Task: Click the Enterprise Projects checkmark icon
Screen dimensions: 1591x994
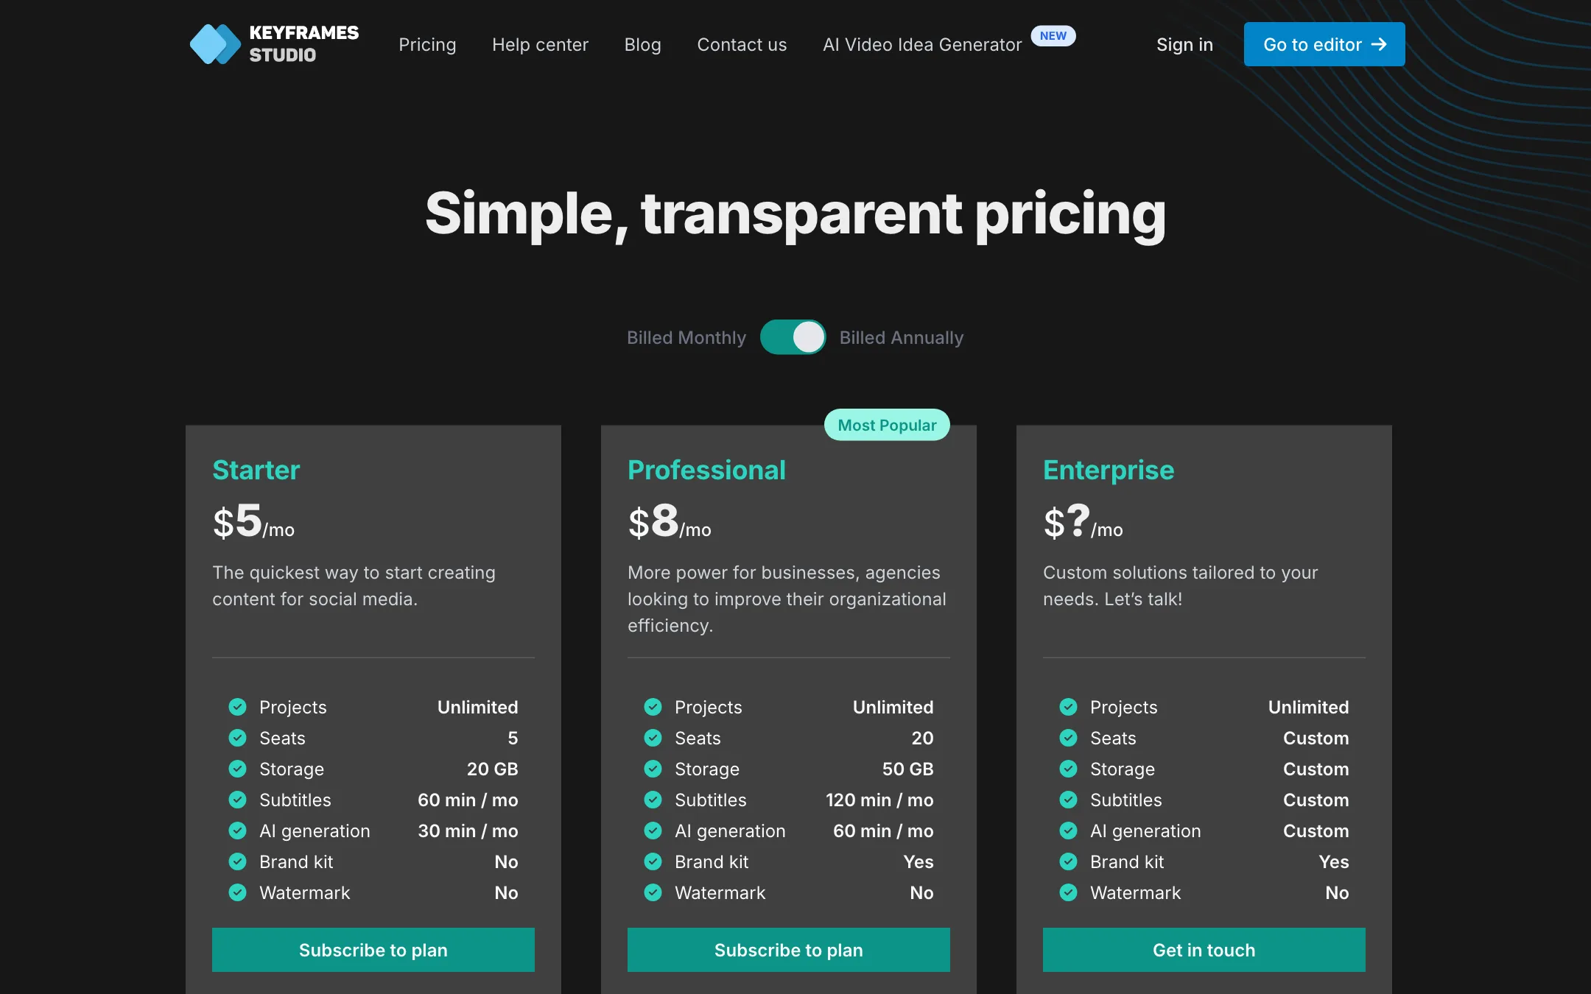Action: [1068, 707]
